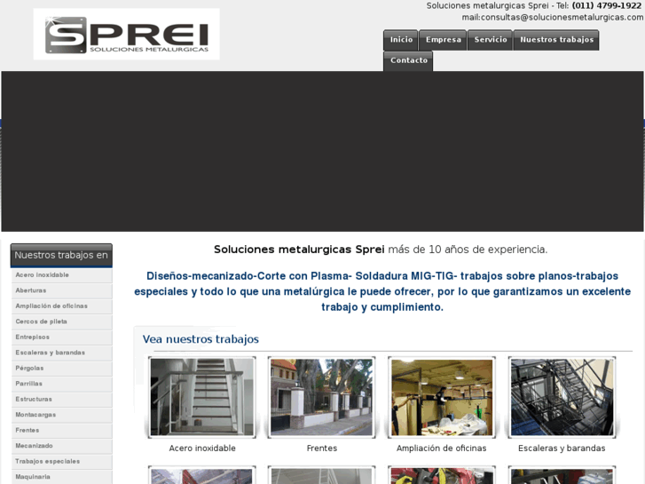Navigate to the Contacto tab
The image size is (645, 484).
(x=408, y=60)
